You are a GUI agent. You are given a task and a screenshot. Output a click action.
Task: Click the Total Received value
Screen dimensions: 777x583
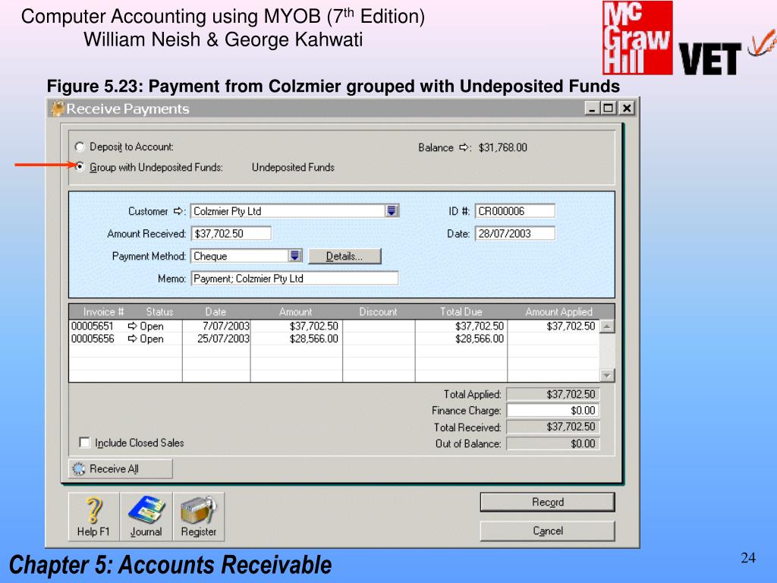pos(552,427)
